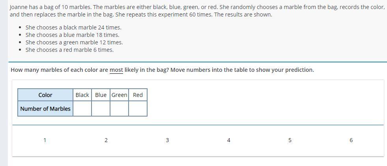
Task: Select the number 2 tile
Action: click(106, 140)
